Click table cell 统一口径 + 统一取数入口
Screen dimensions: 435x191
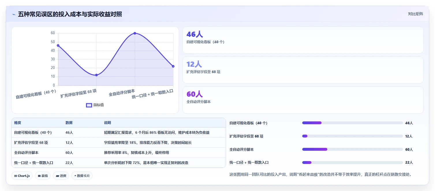click(x=33, y=163)
